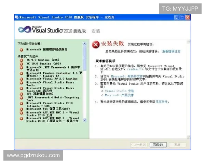Click error icon beside VC 9.0 Runtime (x86)
Image resolution: width=205 pixels, height=164 pixels.
(22, 60)
